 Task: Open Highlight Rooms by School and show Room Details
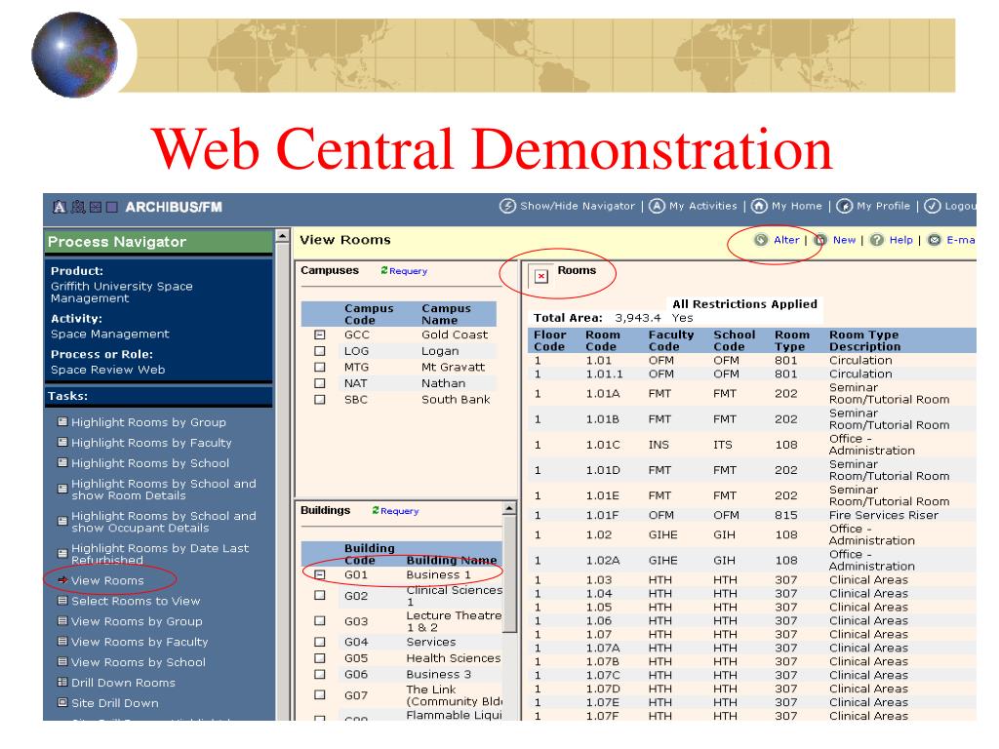164,490
